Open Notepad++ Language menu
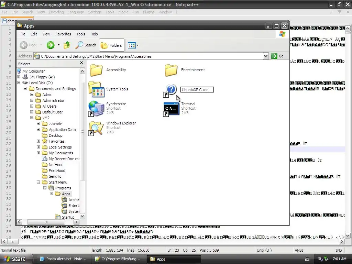Image resolution: width=352 pixels, height=264 pixels. point(76,12)
